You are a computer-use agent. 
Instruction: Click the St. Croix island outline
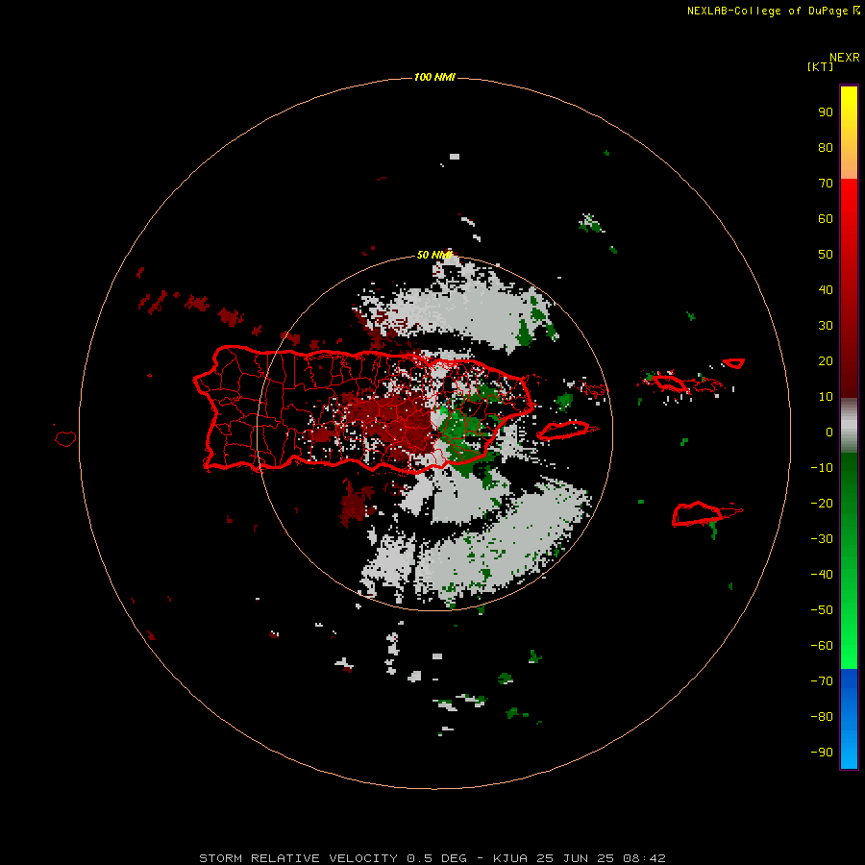click(698, 514)
